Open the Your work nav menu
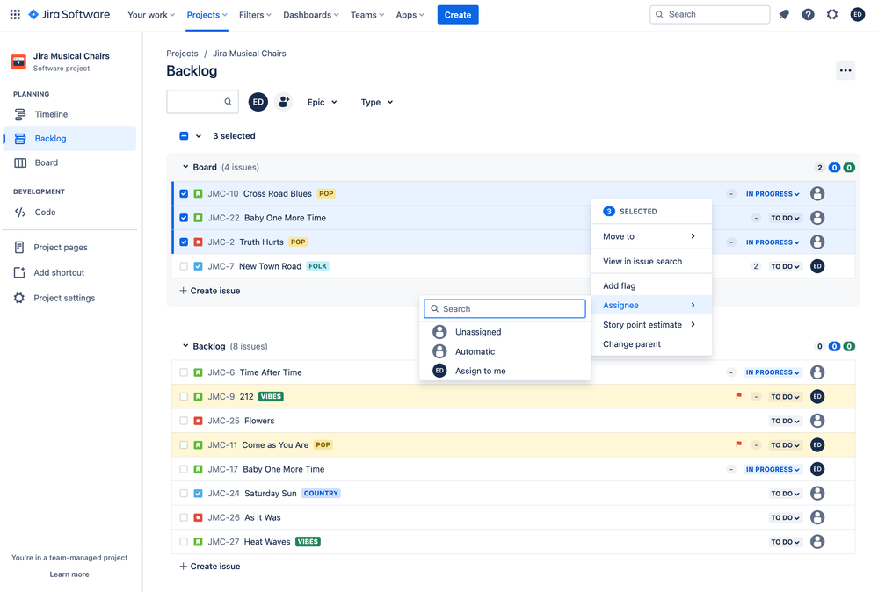This screenshot has height=592, width=878. 150,15
